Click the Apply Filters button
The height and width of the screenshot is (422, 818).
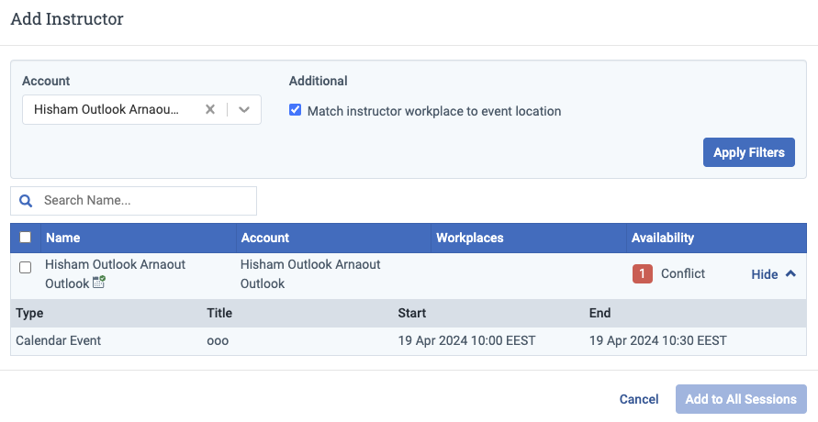tap(748, 152)
